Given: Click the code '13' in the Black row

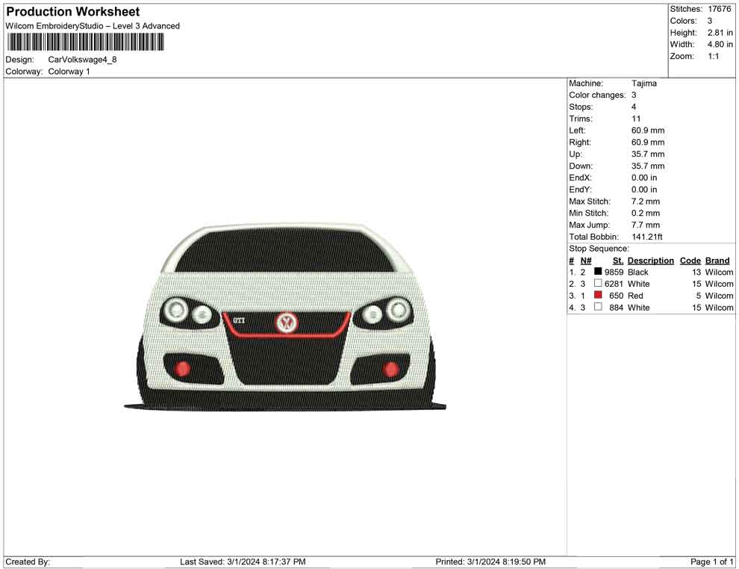Looking at the screenshot, I should click(696, 272).
